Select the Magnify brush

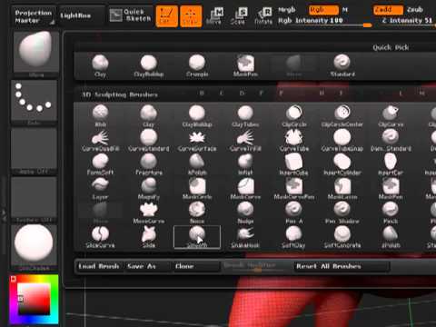click(148, 189)
